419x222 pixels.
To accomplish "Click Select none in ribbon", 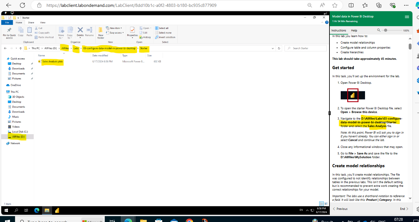I will coord(163,33).
